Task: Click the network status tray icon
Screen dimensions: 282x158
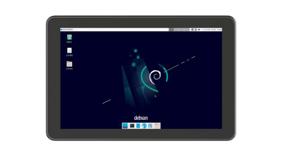Action: click(192, 30)
